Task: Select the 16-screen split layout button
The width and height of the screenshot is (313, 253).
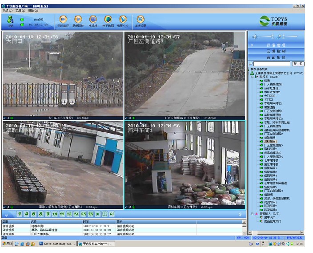Action: [x=69, y=214]
